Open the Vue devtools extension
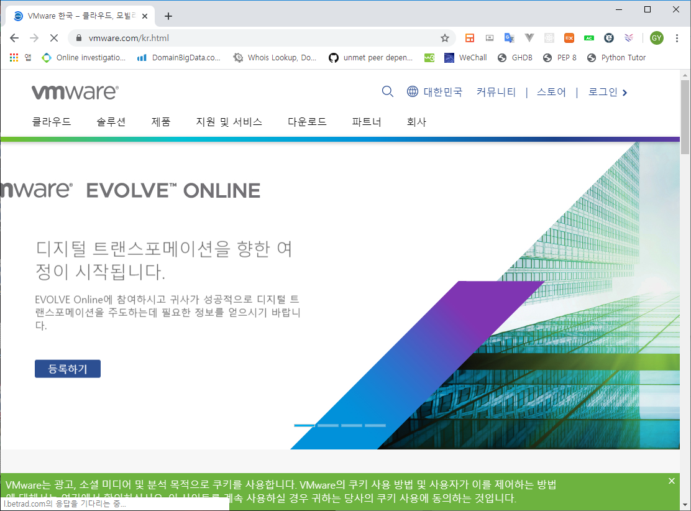The image size is (691, 511). [x=529, y=38]
